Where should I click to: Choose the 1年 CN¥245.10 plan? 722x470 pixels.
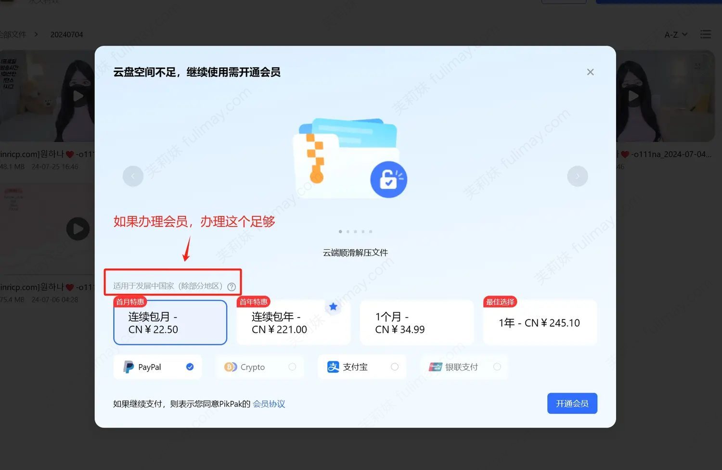coord(540,323)
